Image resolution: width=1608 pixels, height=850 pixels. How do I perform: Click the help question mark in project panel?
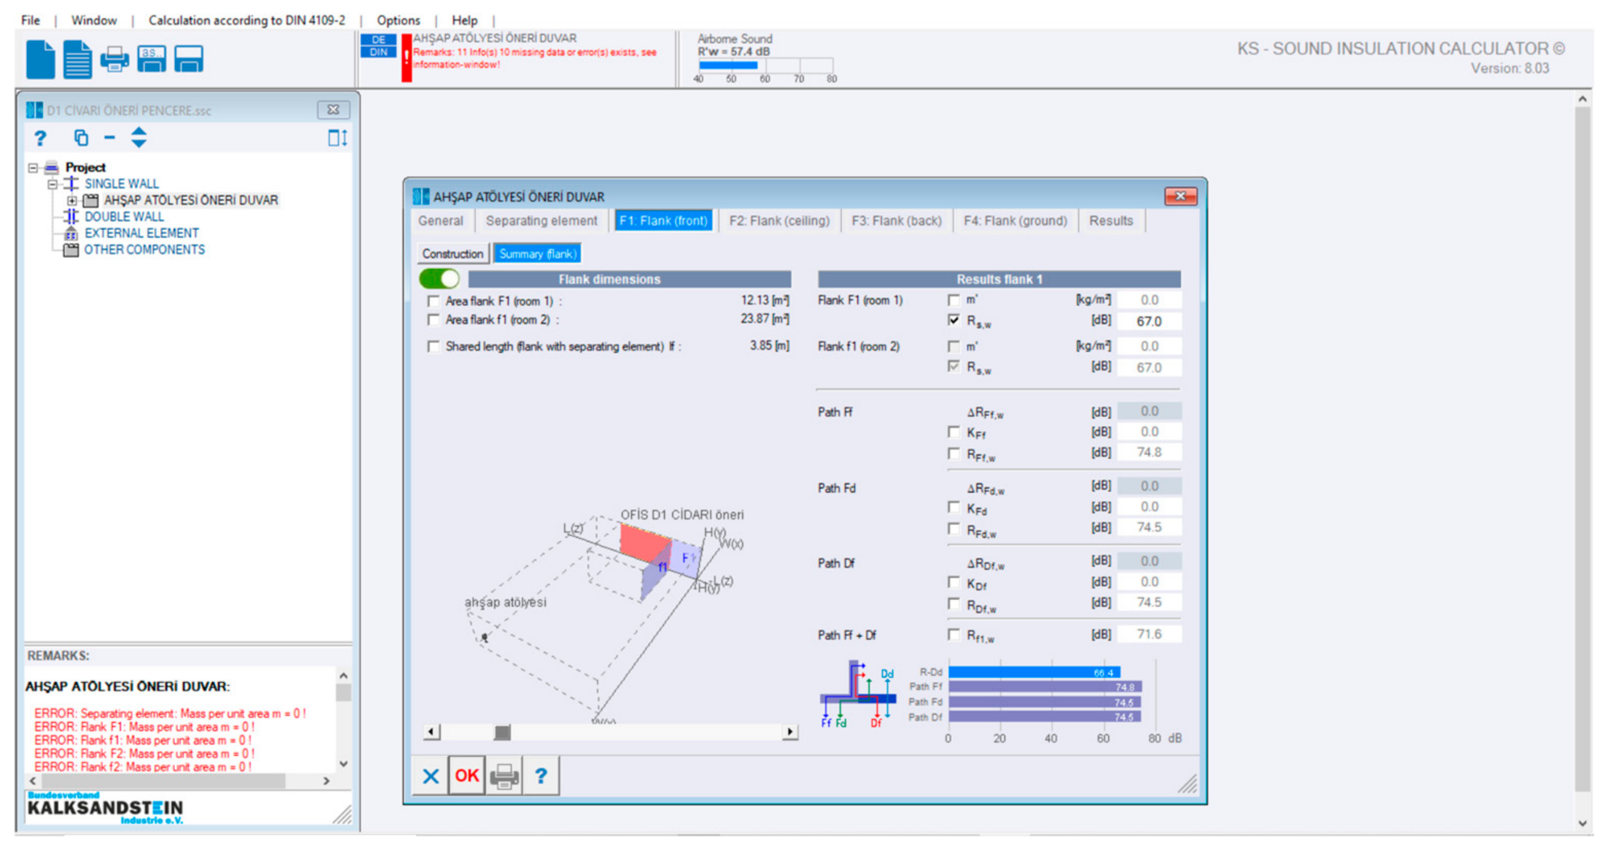pyautogui.click(x=41, y=138)
